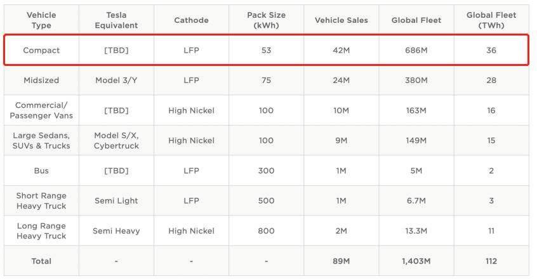
Task: Click the Total row label
Action: [41, 261]
